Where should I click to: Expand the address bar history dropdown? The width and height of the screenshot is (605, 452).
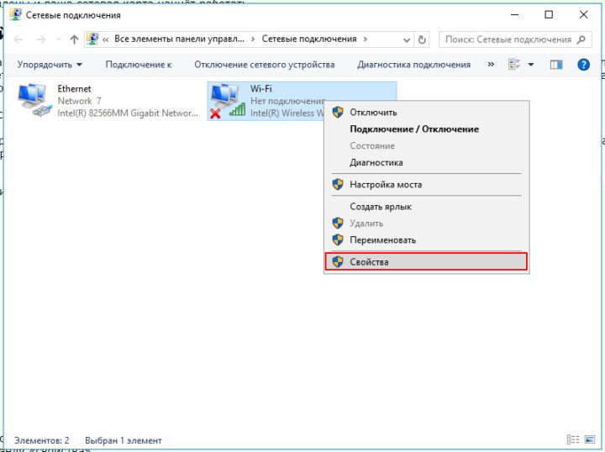(407, 39)
